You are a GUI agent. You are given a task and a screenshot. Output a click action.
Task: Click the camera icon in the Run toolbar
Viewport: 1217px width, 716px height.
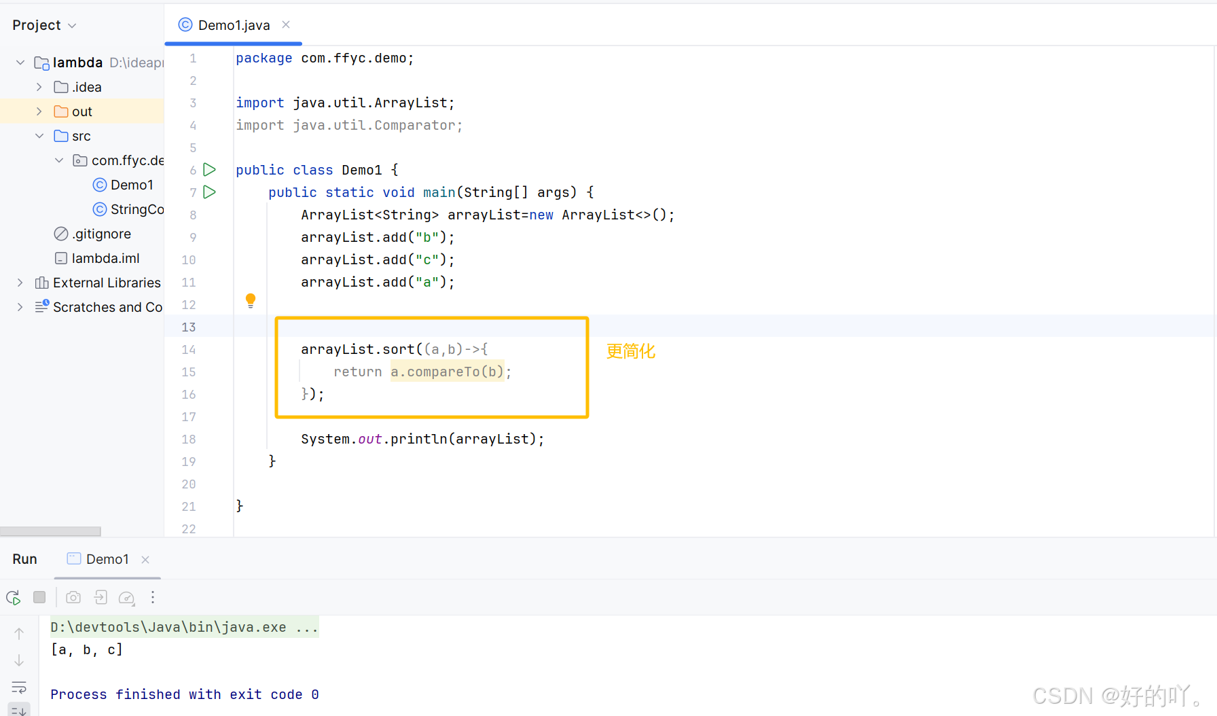(x=73, y=597)
